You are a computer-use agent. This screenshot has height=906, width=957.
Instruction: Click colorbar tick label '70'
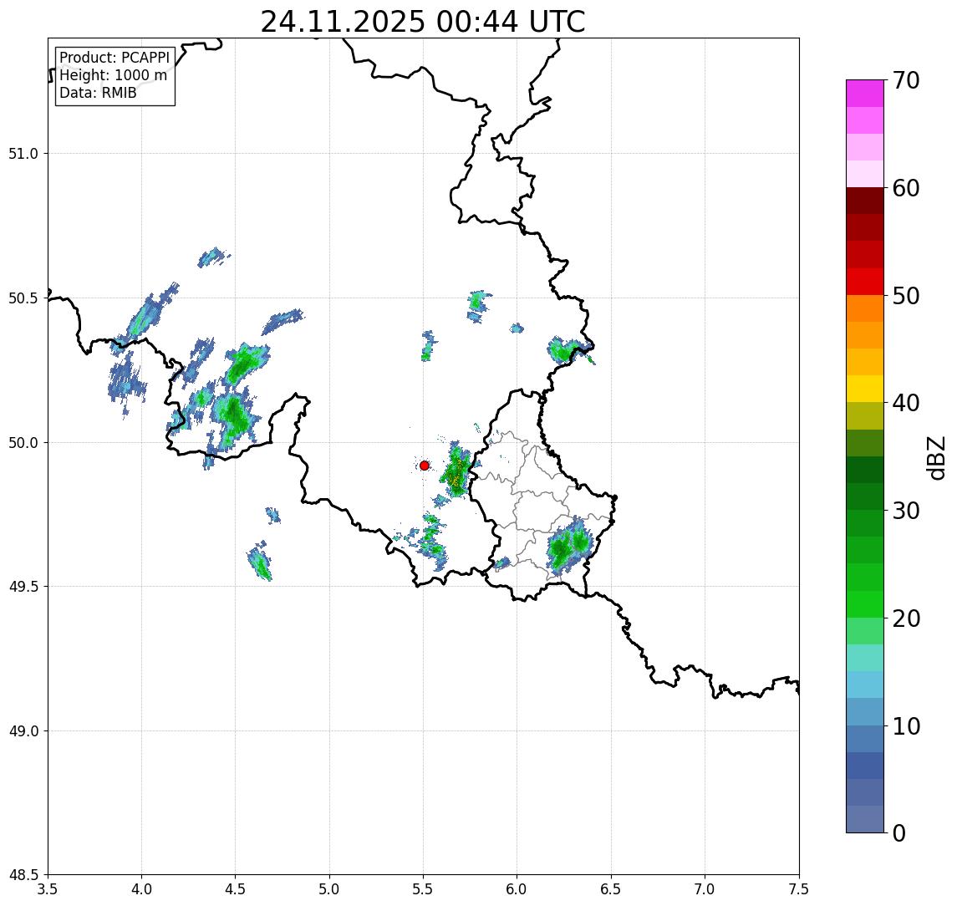[906, 80]
